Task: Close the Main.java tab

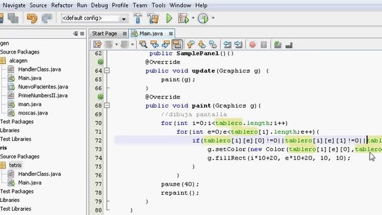Action: click(171, 33)
